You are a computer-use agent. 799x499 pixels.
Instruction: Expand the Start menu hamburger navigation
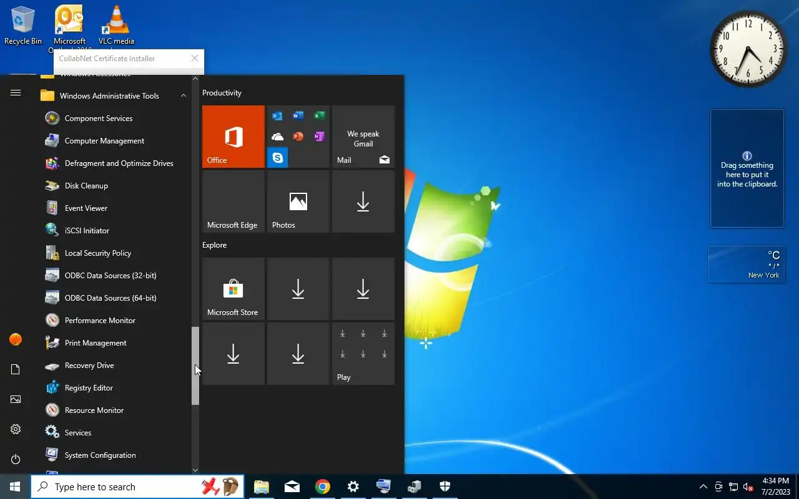click(x=16, y=93)
